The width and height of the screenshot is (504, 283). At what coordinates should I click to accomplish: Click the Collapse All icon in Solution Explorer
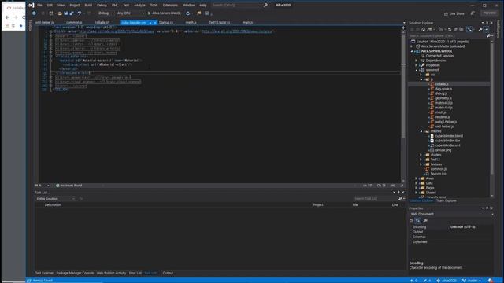455,30
